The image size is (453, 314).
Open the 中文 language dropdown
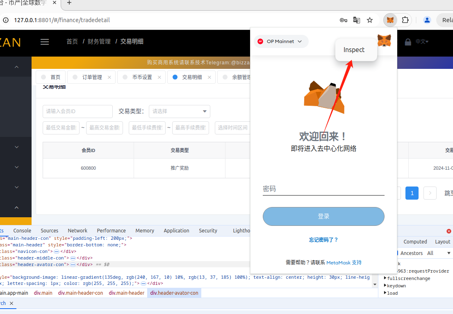(x=422, y=41)
